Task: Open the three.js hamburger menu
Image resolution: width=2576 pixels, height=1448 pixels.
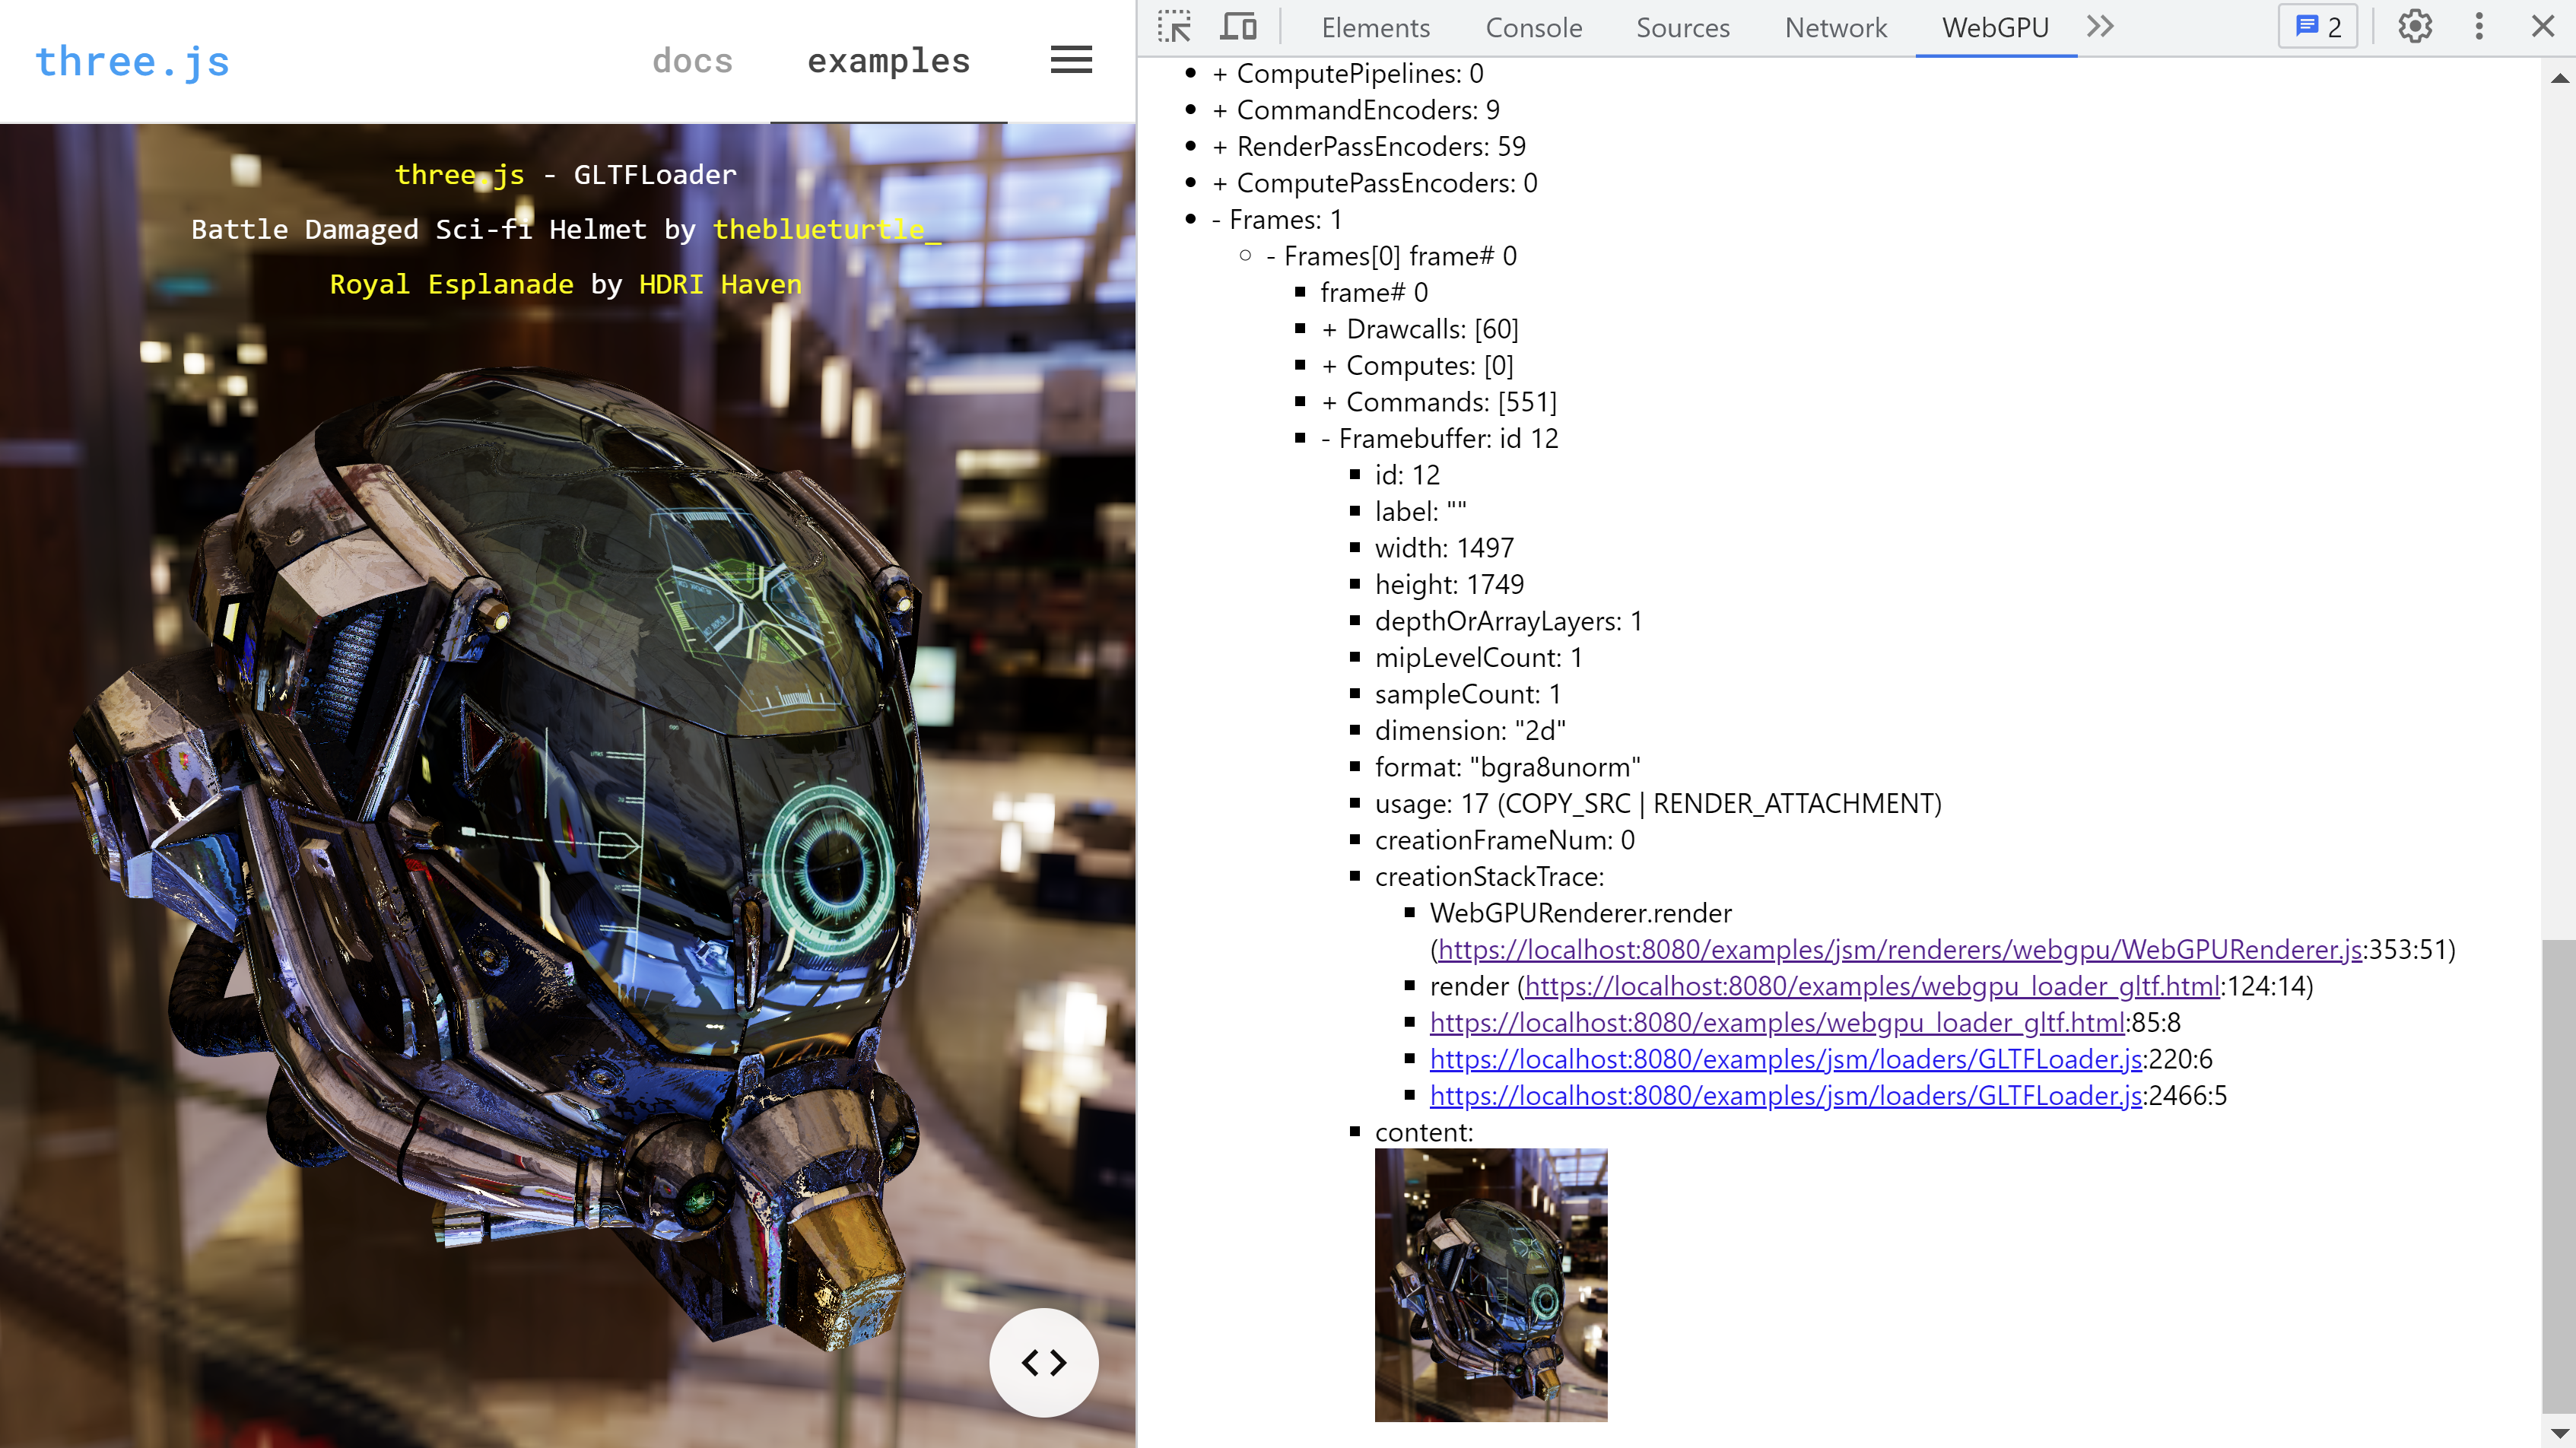Action: click(x=1071, y=60)
